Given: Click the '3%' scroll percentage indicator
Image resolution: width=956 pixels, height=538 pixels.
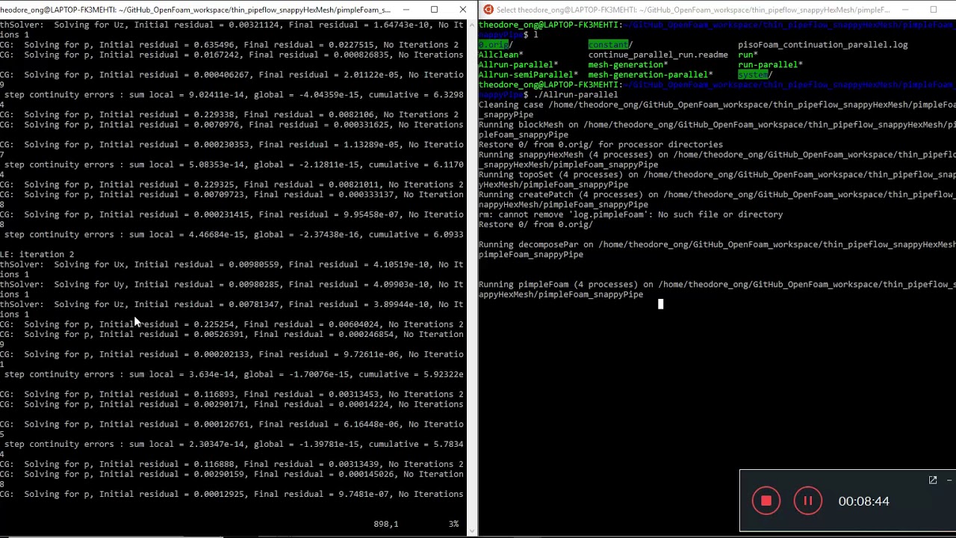Looking at the screenshot, I should coord(453,524).
